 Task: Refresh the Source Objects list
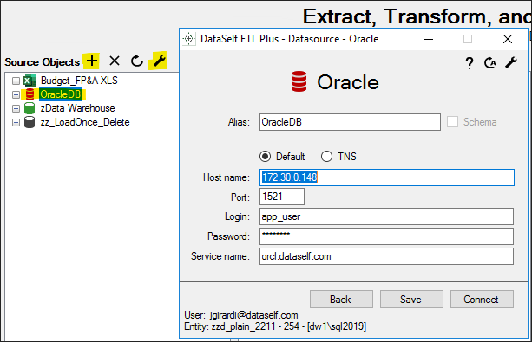tap(137, 61)
